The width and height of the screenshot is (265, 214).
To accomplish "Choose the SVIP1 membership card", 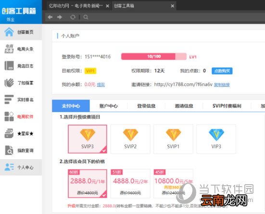I will click(173, 139).
